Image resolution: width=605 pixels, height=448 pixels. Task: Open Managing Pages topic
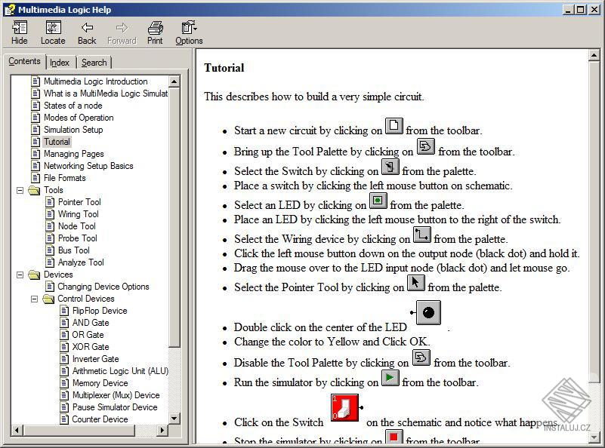[74, 154]
